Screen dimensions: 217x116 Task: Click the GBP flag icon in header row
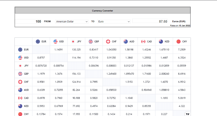(91, 42)
